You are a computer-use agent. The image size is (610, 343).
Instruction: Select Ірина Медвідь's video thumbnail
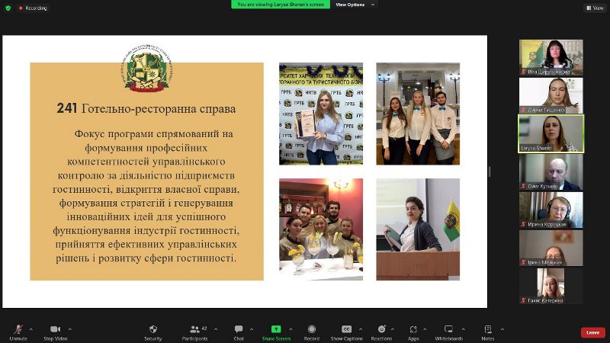551,248
